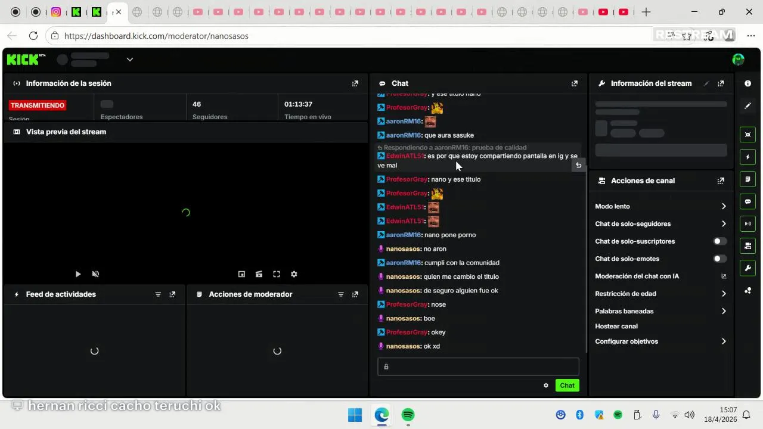The width and height of the screenshot is (763, 429).
Task: Open the external link icon beside Moderación del chat con IA
Action: (x=724, y=276)
